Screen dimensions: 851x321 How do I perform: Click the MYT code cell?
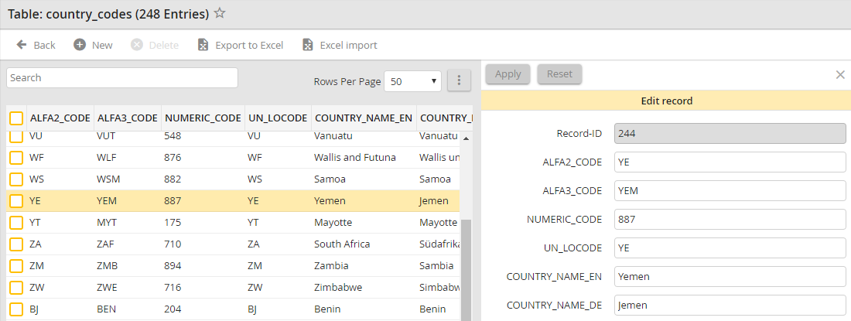pyautogui.click(x=107, y=223)
